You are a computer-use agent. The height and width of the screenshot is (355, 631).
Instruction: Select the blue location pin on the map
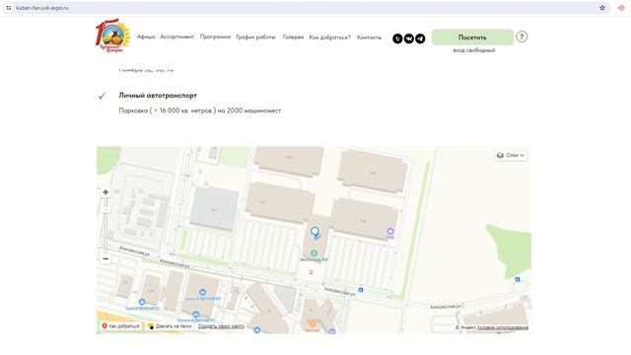tap(315, 233)
